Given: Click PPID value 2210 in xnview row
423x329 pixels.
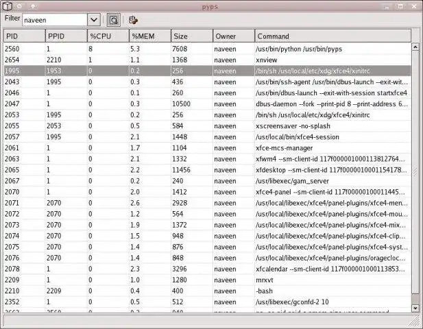Looking at the screenshot, I should (54, 60).
